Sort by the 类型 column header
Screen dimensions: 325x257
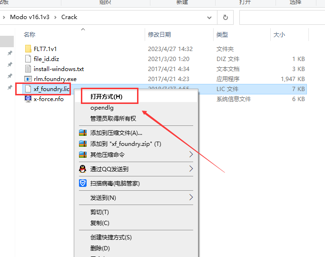pos(222,34)
